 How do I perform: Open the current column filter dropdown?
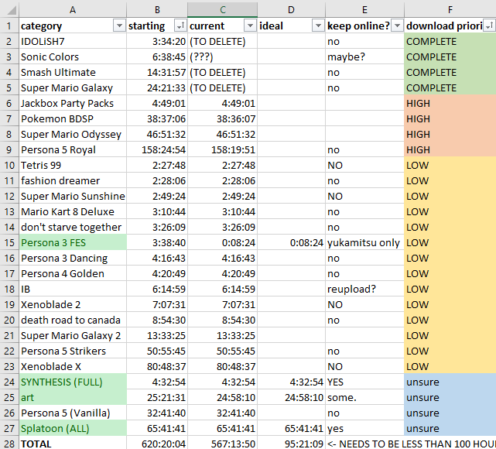pos(250,26)
